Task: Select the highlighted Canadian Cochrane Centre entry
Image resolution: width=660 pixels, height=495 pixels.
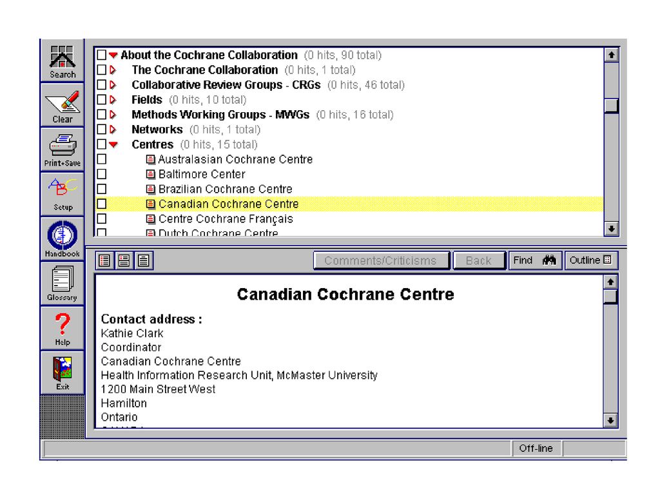Action: point(229,204)
